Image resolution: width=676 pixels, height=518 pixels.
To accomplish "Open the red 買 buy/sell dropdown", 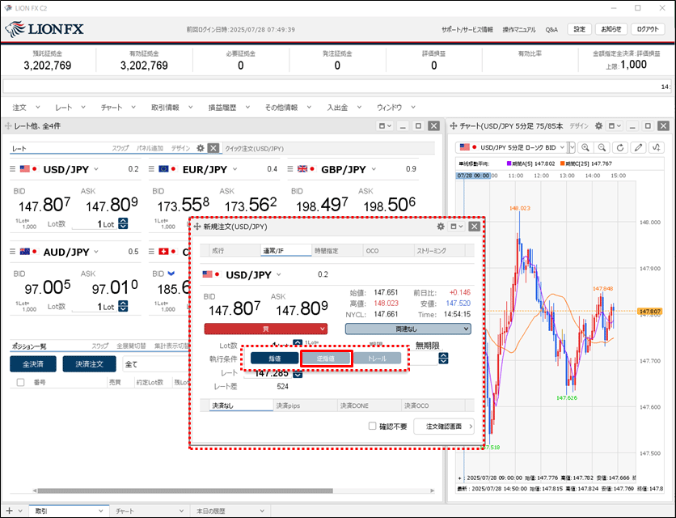I will tap(265, 329).
